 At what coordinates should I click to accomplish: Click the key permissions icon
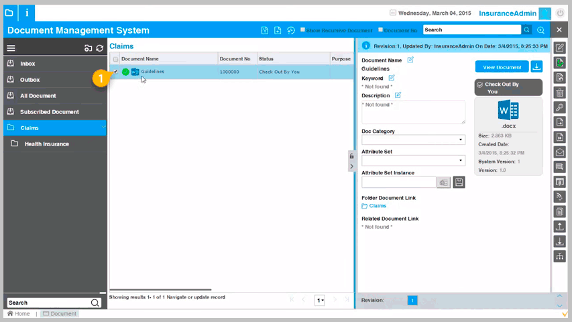pyautogui.click(x=560, y=107)
